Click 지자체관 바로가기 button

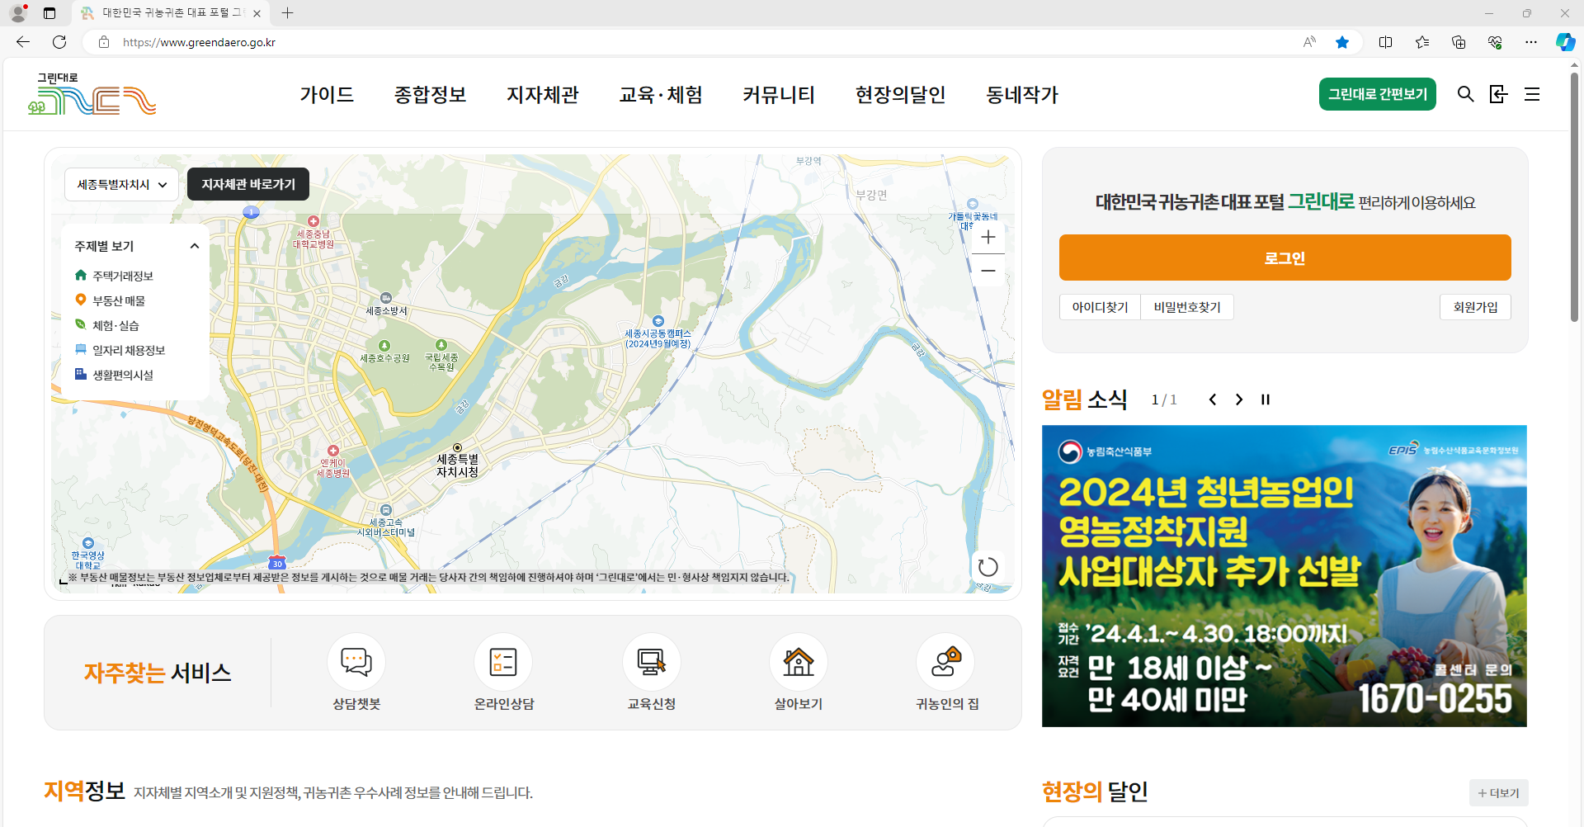point(248,184)
